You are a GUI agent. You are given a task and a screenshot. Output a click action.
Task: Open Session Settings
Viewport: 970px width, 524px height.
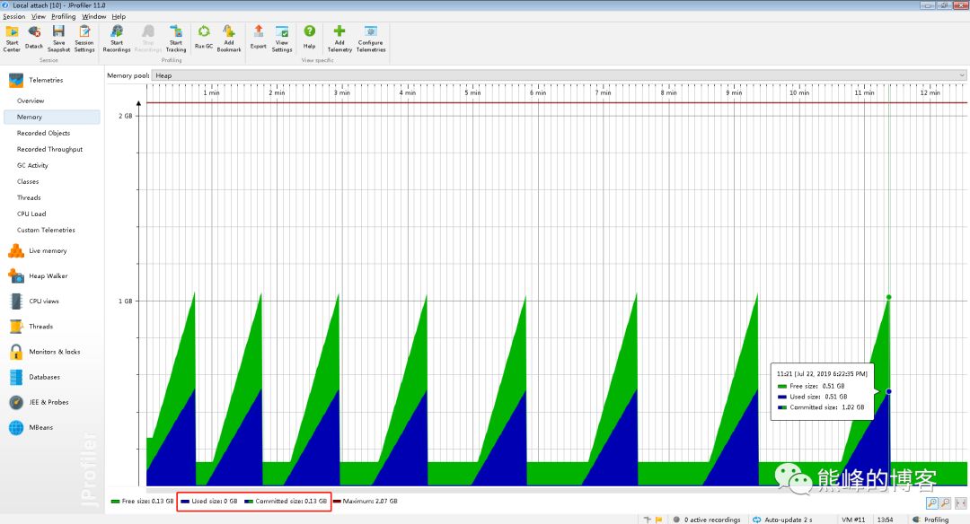pos(84,39)
